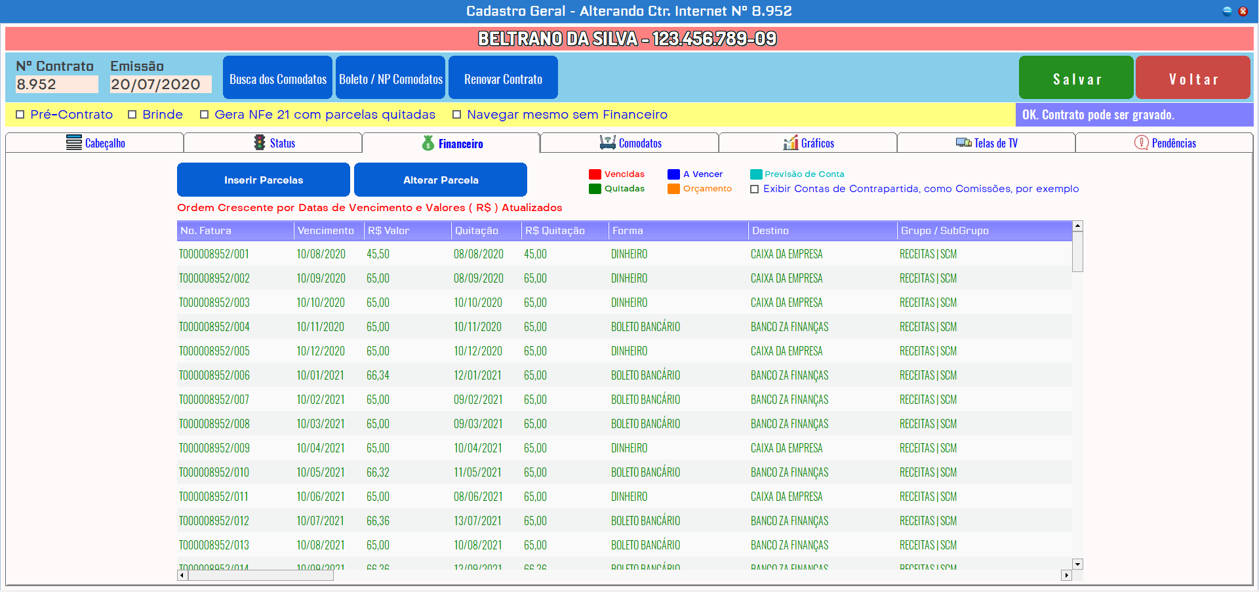This screenshot has width=1259, height=592.
Task: Click due date 10/09/2020
Action: tap(321, 278)
